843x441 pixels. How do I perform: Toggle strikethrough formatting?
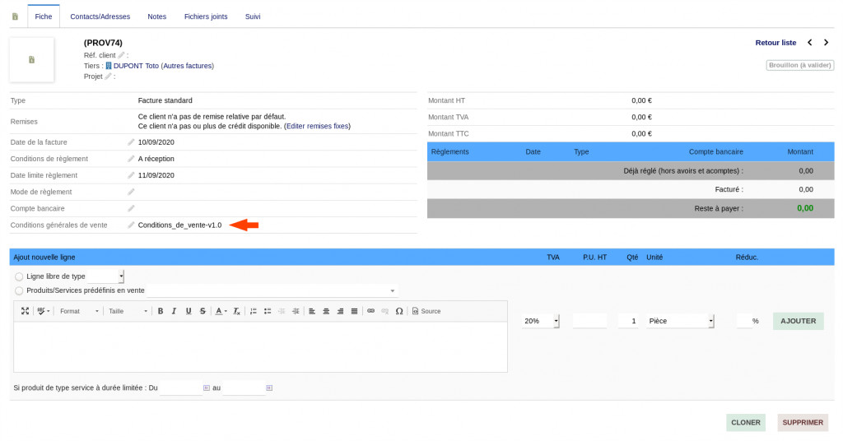point(203,311)
